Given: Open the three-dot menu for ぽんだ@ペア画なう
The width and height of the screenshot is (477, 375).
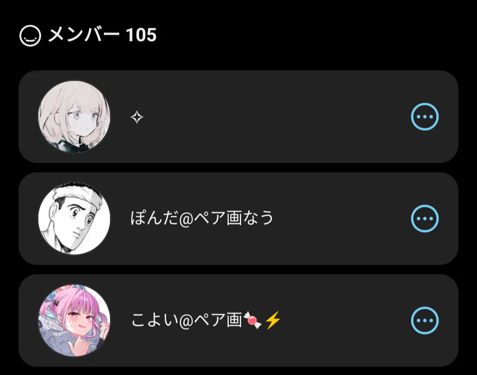Looking at the screenshot, I should pyautogui.click(x=425, y=218).
